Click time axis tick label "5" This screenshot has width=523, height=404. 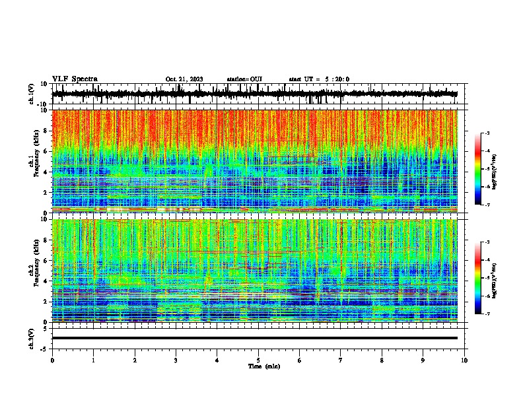(258, 360)
